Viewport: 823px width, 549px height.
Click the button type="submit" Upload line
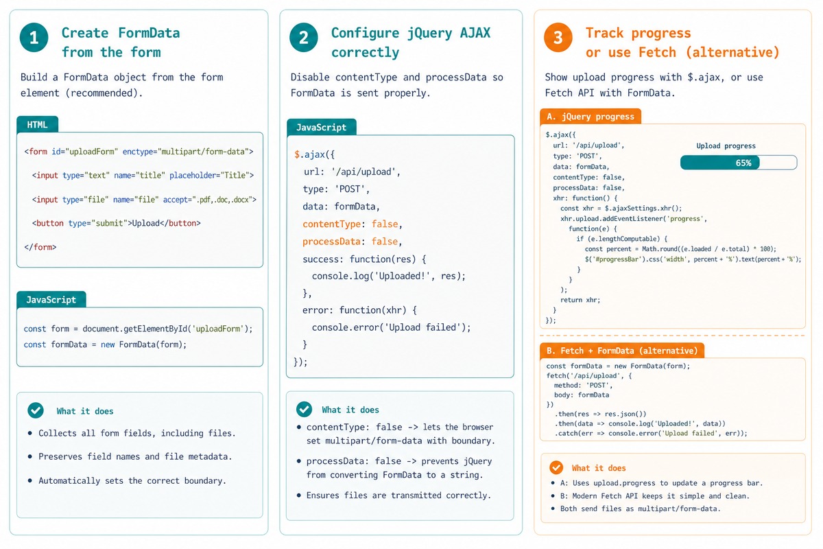[x=117, y=223]
